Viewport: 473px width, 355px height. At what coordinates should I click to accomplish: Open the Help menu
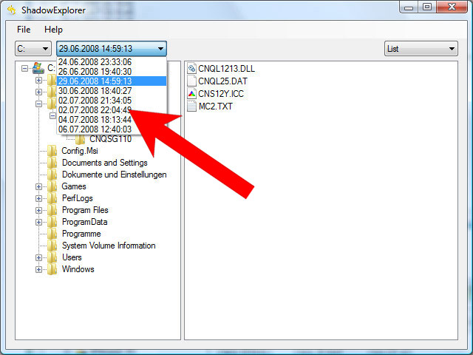click(x=53, y=30)
